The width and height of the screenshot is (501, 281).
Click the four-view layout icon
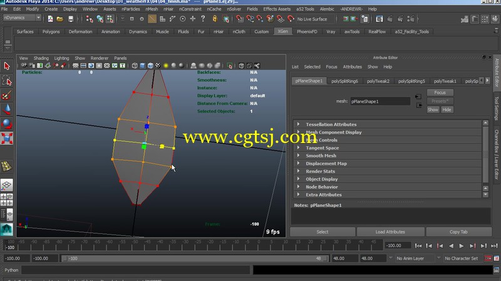click(6, 200)
